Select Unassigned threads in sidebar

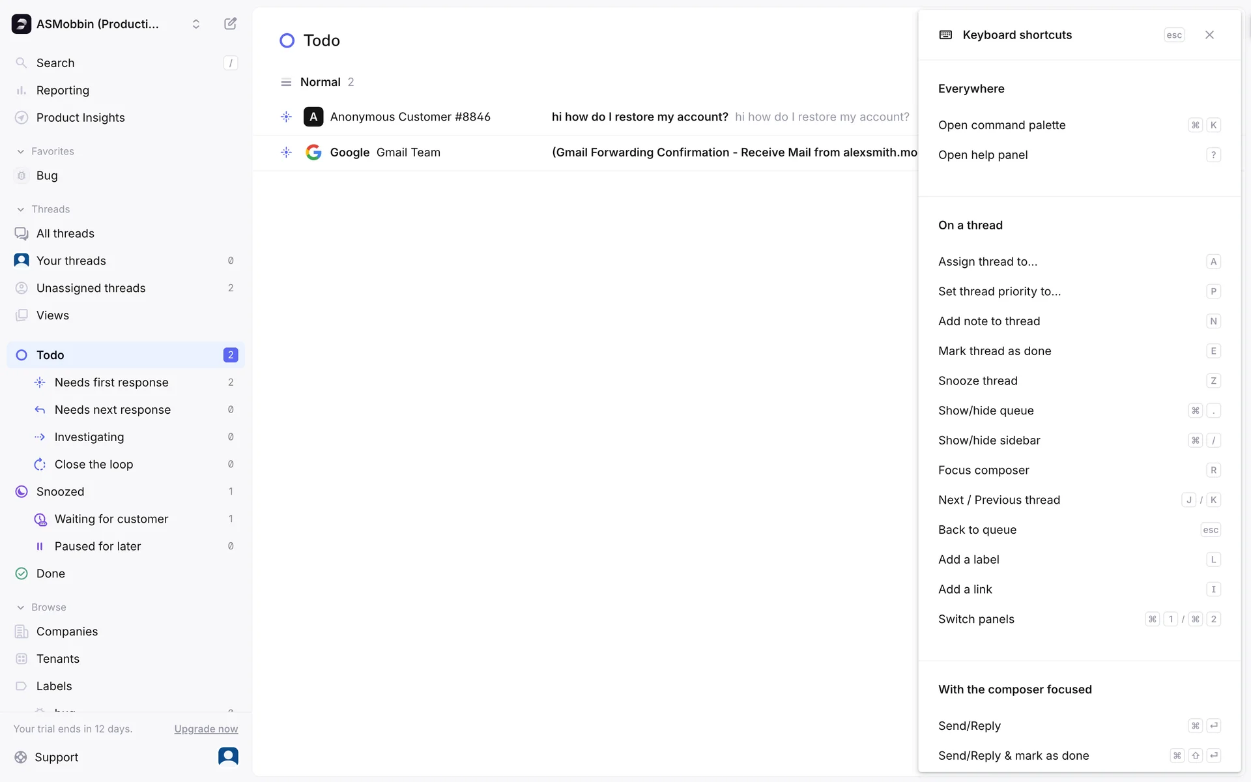pyautogui.click(x=91, y=288)
